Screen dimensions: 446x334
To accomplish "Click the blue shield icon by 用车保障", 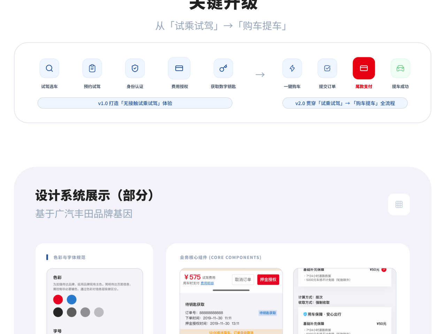I will [305, 314].
